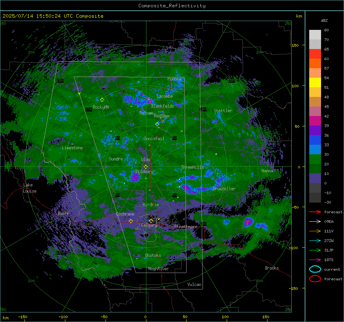
Task: Click the yellow diamond marker at Olds
Action: coord(146,167)
